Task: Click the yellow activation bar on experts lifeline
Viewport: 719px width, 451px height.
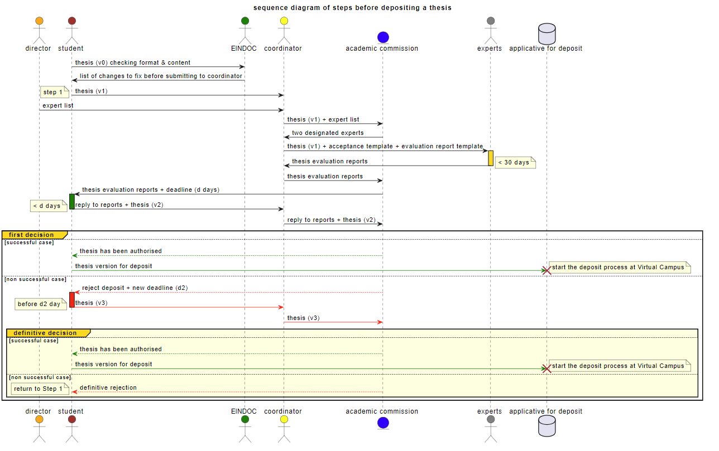Action: point(491,158)
